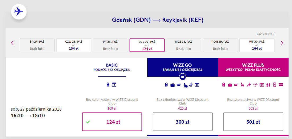Click the BASIC cabin bag icon
The height and width of the screenshot is (139, 292).
[x=108, y=85]
